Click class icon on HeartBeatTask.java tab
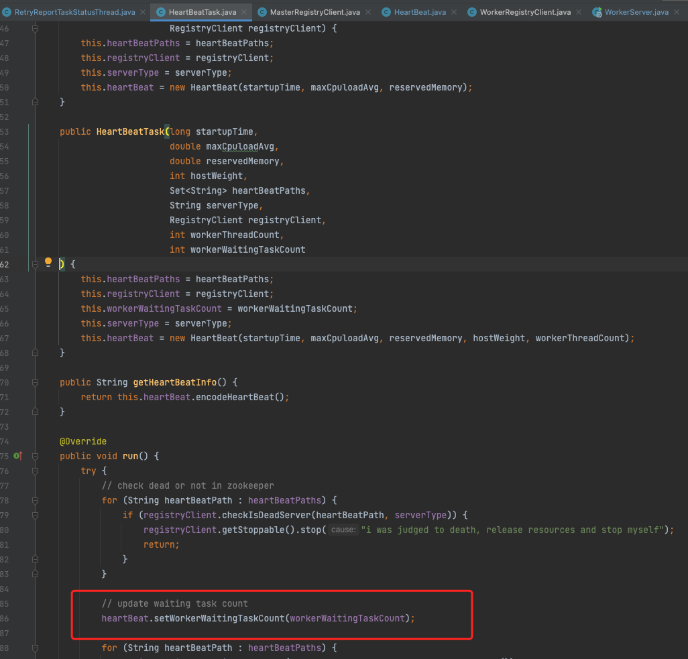This screenshot has width=688, height=659. point(160,12)
